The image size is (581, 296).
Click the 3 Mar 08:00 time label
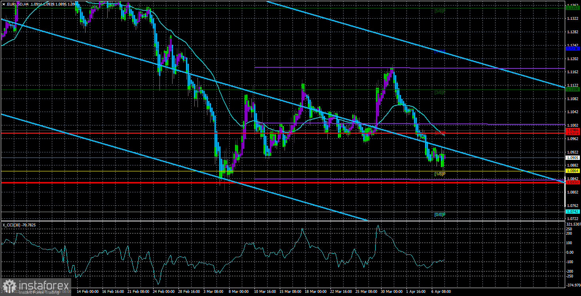point(214,292)
